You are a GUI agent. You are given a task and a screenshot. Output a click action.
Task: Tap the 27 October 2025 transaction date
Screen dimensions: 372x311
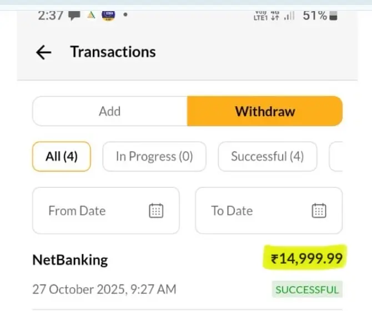coord(104,289)
